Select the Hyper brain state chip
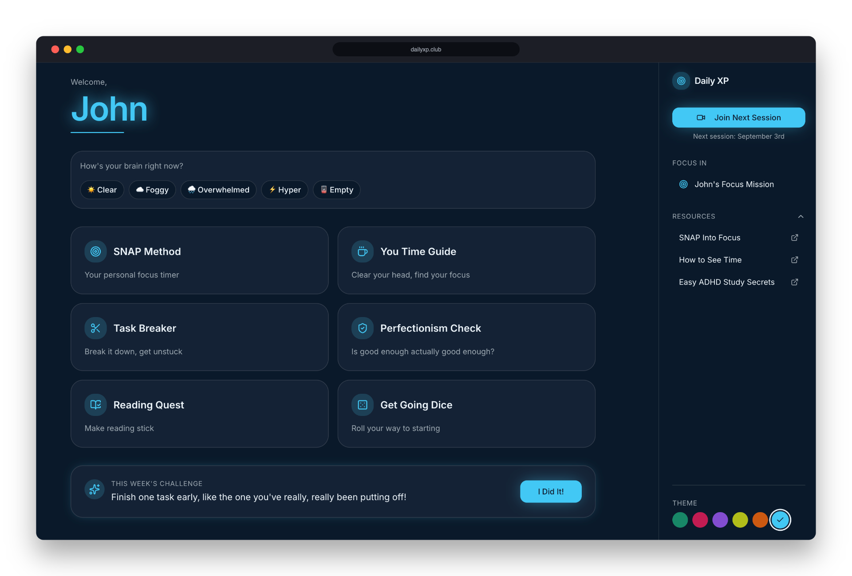Image resolution: width=852 pixels, height=576 pixels. (x=285, y=190)
